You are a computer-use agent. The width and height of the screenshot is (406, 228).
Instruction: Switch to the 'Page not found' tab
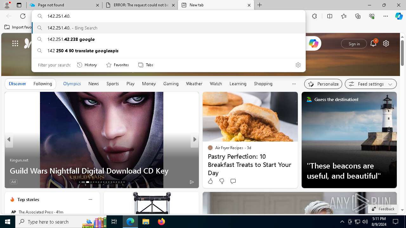64,5
